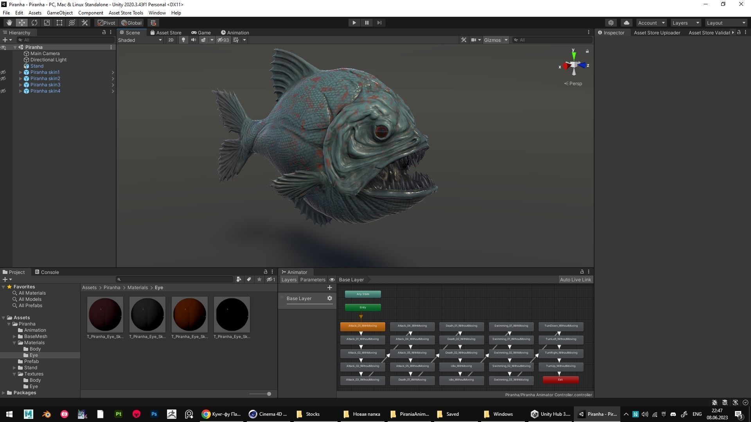Expand Piranha skin1 in Hierarchy
The width and height of the screenshot is (751, 422).
click(21, 72)
